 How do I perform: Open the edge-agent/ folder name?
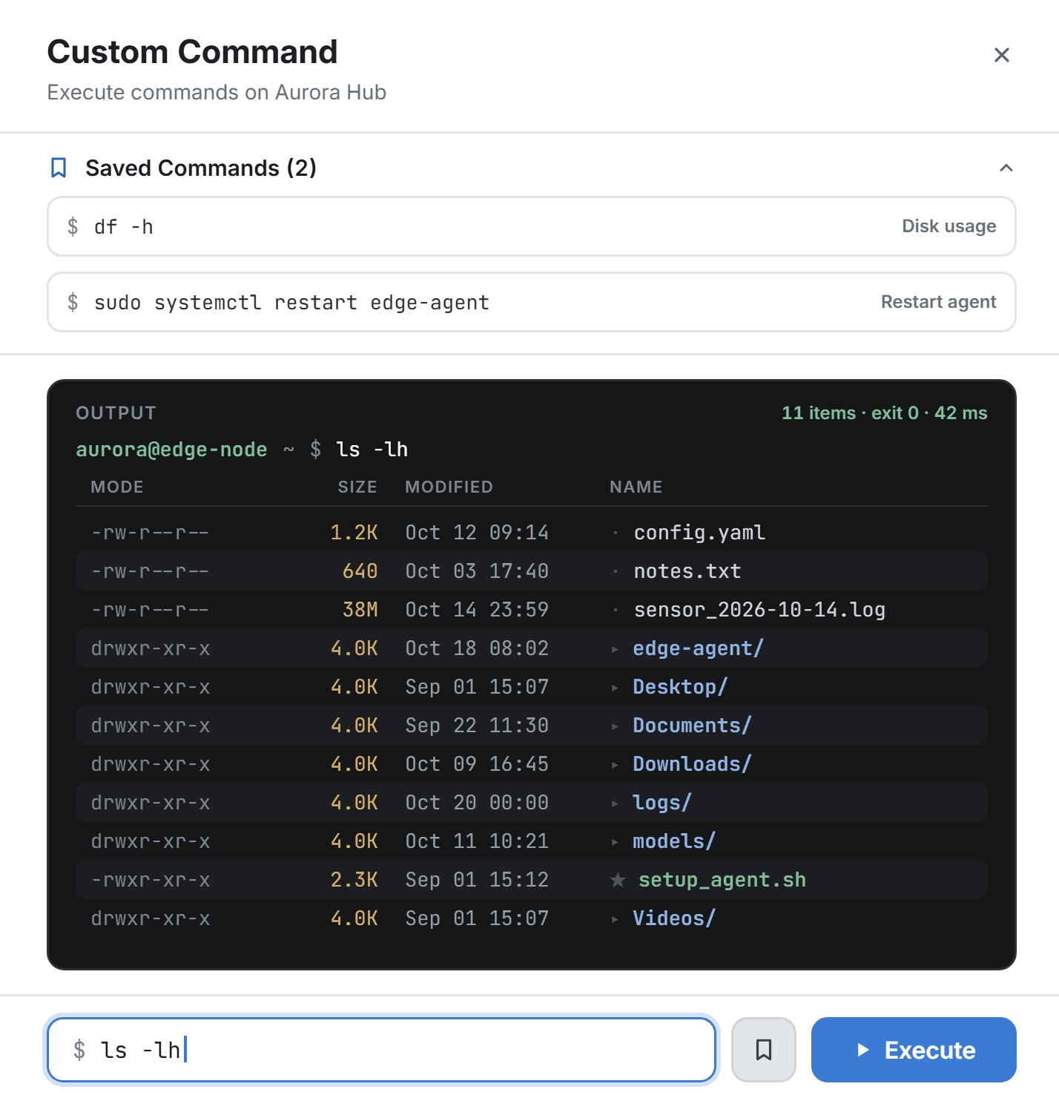click(x=698, y=648)
